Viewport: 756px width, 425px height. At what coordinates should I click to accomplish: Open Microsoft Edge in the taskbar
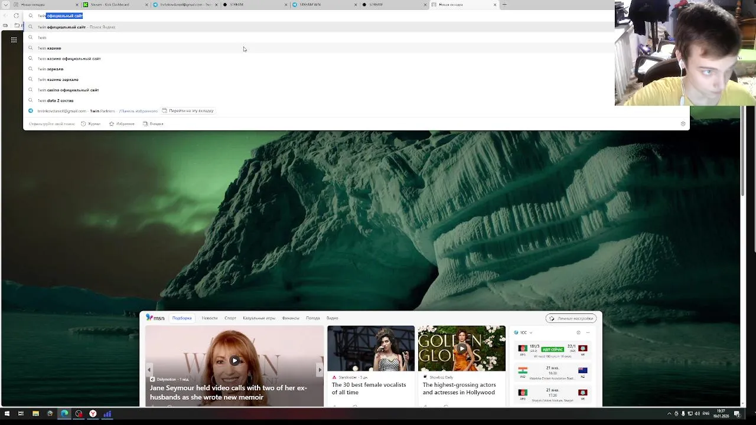pos(64,414)
